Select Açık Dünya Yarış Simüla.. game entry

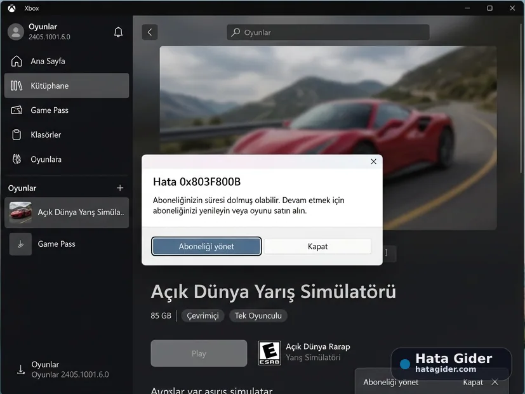pos(67,213)
